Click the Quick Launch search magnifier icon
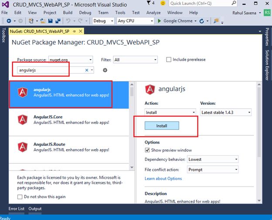272x220 pixels. [x=234, y=3]
